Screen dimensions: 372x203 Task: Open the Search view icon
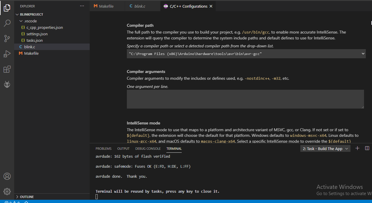[x=7, y=23]
